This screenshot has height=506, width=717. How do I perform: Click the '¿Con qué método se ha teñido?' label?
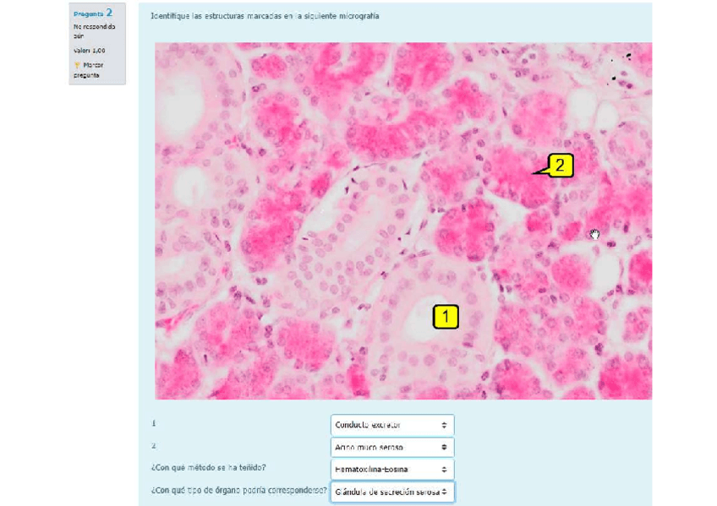tap(208, 468)
